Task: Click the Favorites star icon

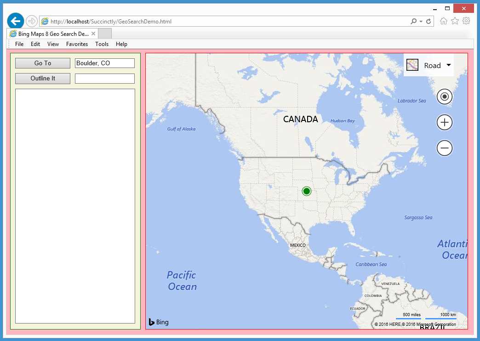Action: (455, 21)
